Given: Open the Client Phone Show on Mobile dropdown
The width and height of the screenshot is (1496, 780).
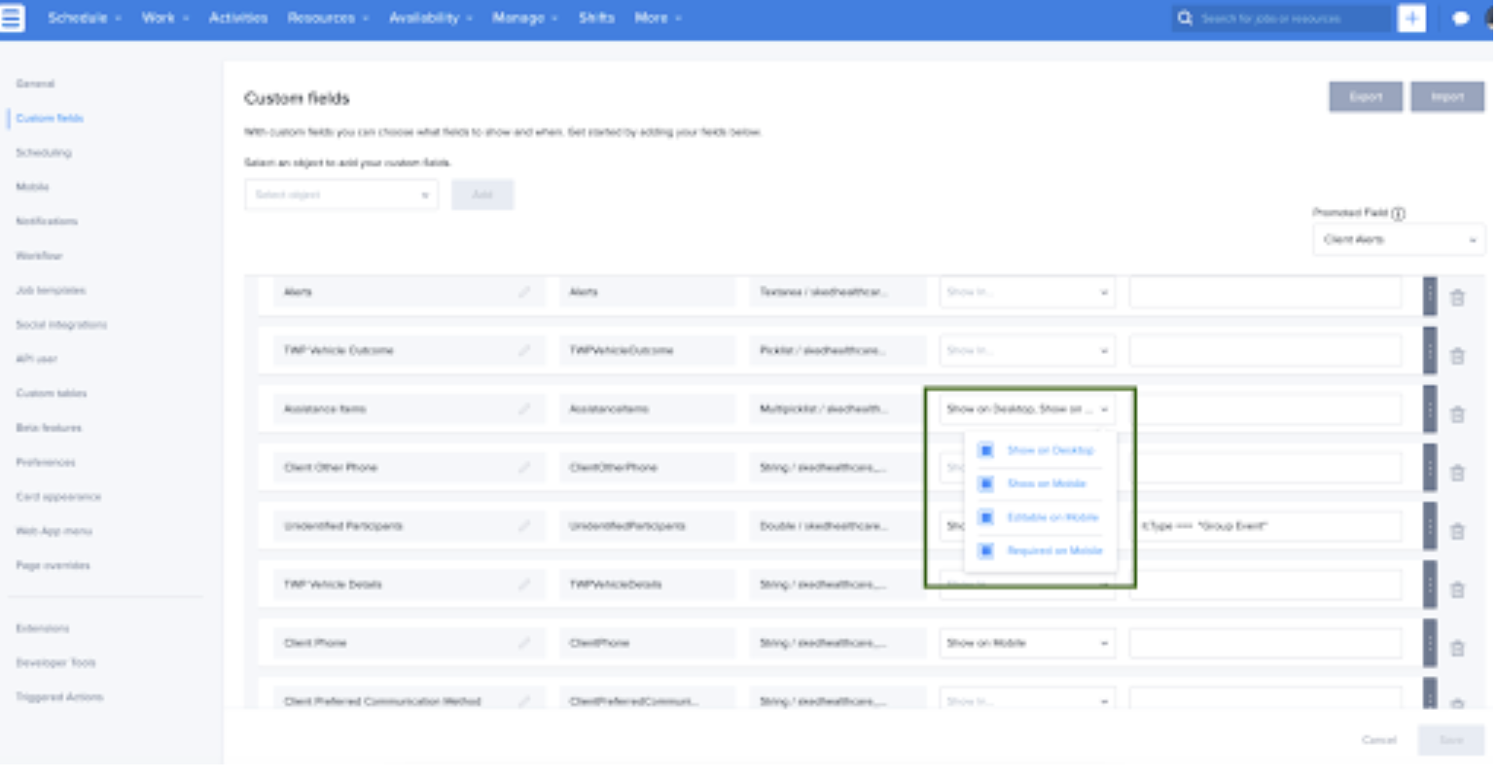Looking at the screenshot, I should [x=1027, y=643].
